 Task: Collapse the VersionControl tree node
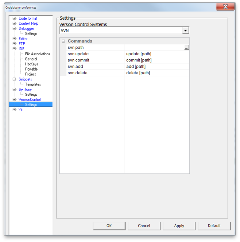tap(14, 100)
